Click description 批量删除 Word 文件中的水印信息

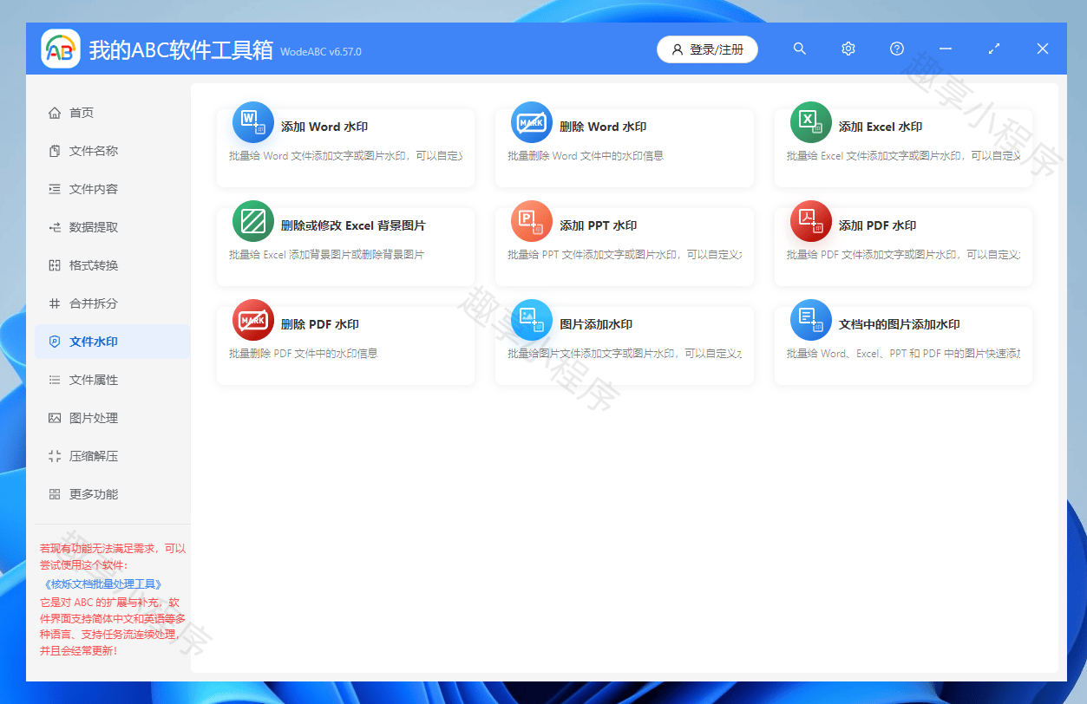tap(586, 156)
